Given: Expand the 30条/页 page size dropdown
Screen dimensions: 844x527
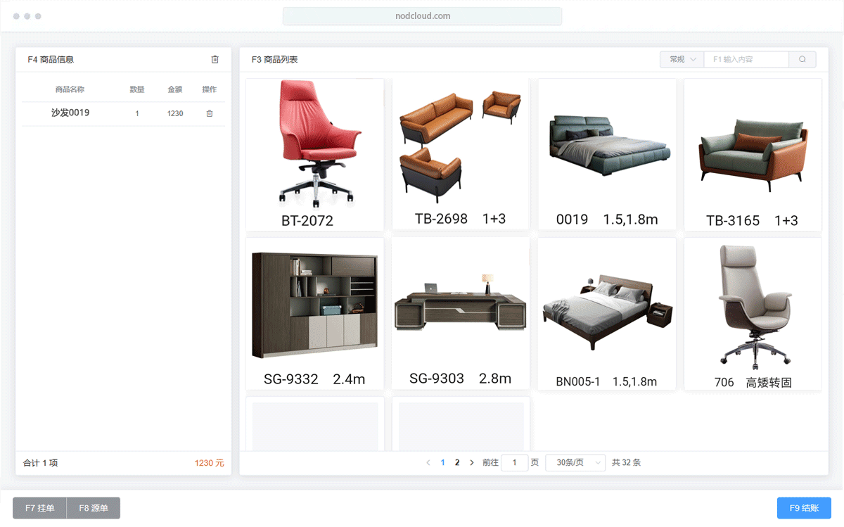Looking at the screenshot, I should point(575,463).
